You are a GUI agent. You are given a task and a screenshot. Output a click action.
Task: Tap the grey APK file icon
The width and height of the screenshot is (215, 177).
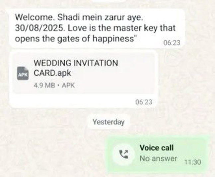point(23,73)
